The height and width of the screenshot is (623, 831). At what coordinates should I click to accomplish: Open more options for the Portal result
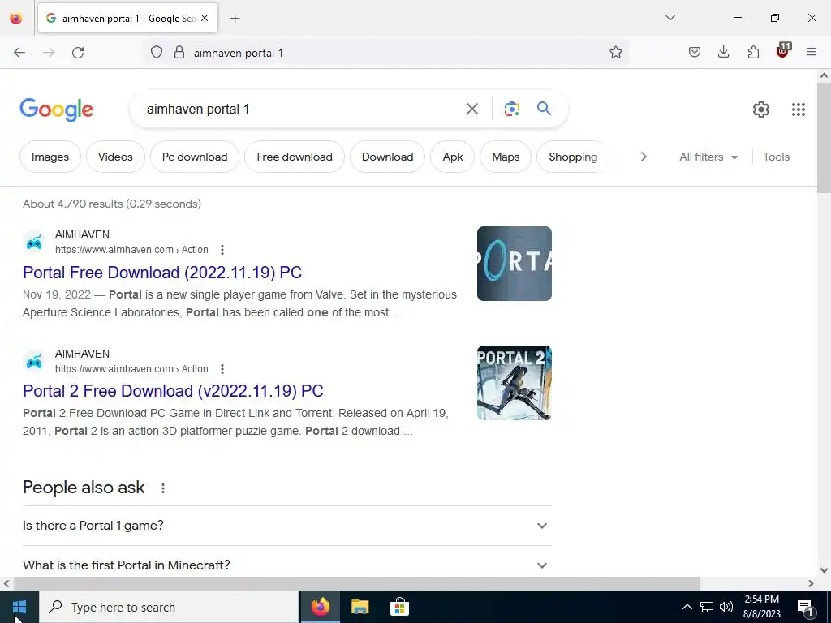[x=222, y=250]
